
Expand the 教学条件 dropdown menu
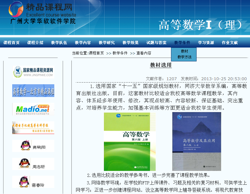(x=182, y=43)
